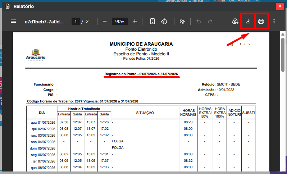Zoom in with the plus button

click(135, 22)
